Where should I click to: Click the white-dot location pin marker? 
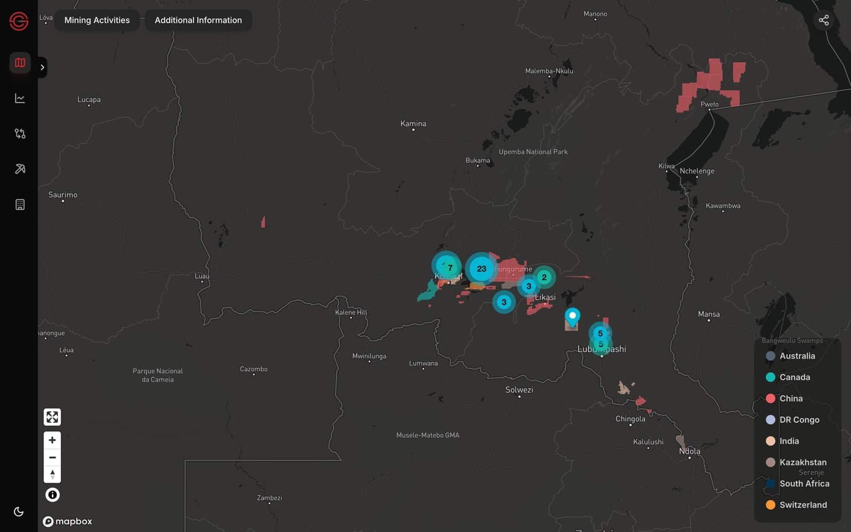coord(572,317)
